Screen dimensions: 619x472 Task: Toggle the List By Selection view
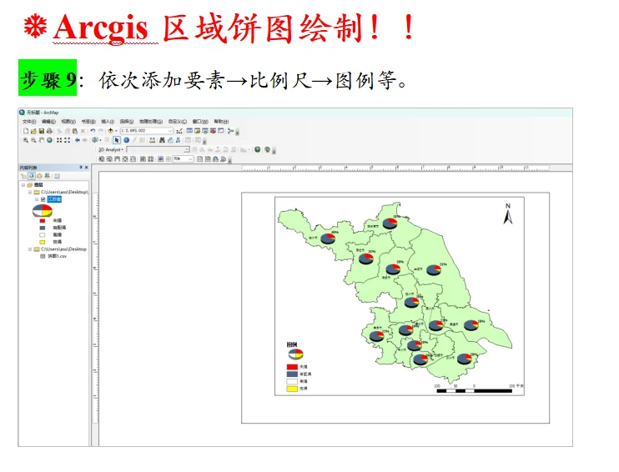tap(47, 176)
